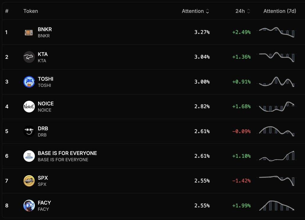Click the # rank column header
The image size is (305, 220).
pos(7,11)
